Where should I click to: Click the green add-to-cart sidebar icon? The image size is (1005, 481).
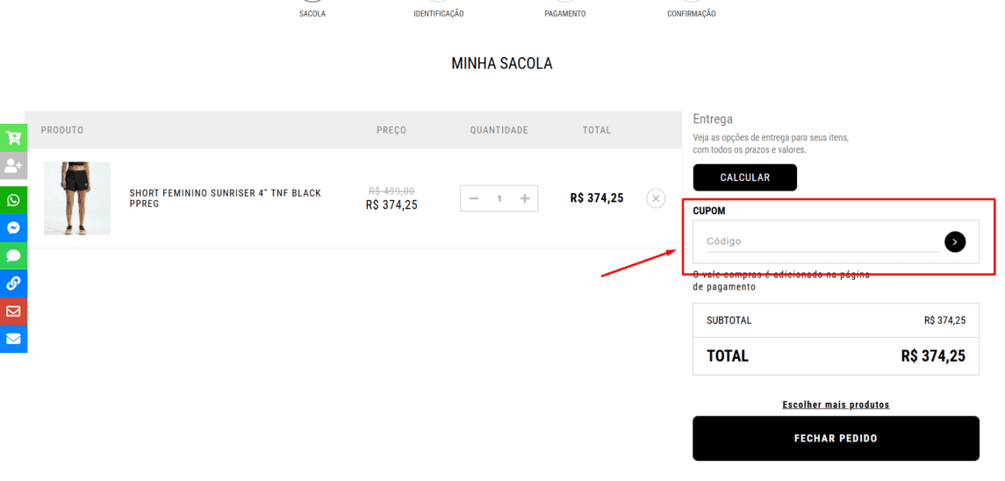[x=13, y=138]
